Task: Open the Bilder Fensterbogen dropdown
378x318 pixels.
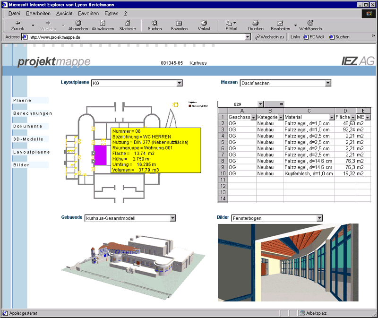Action: tap(320, 218)
